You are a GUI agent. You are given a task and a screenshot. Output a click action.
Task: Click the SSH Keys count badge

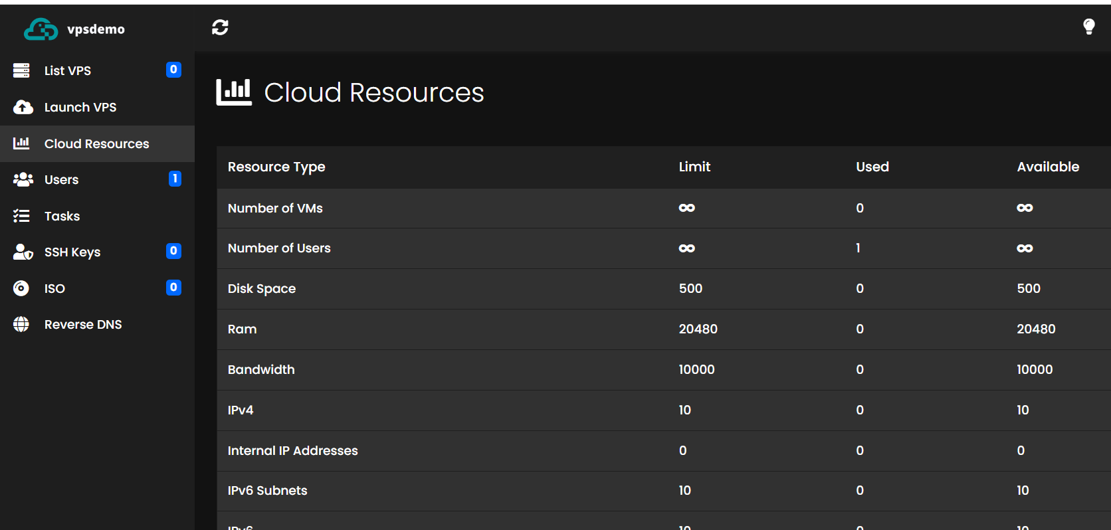click(173, 251)
